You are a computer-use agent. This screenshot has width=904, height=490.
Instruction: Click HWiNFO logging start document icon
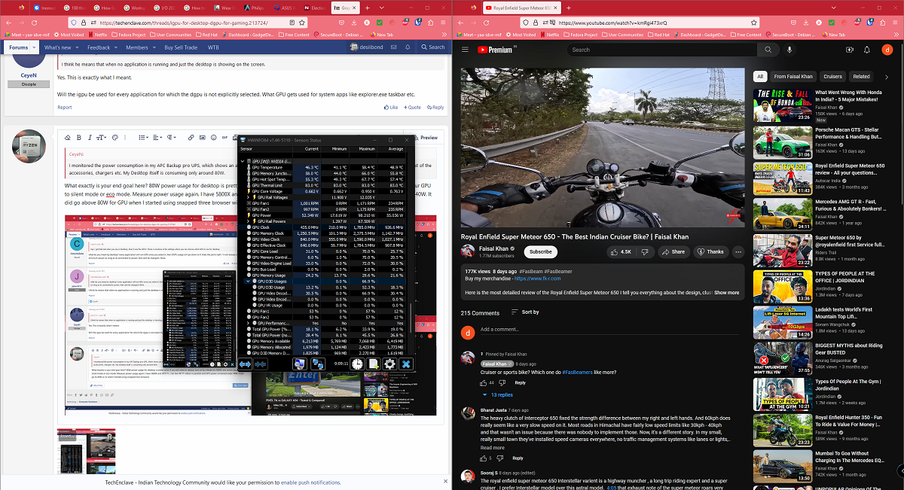point(373,364)
